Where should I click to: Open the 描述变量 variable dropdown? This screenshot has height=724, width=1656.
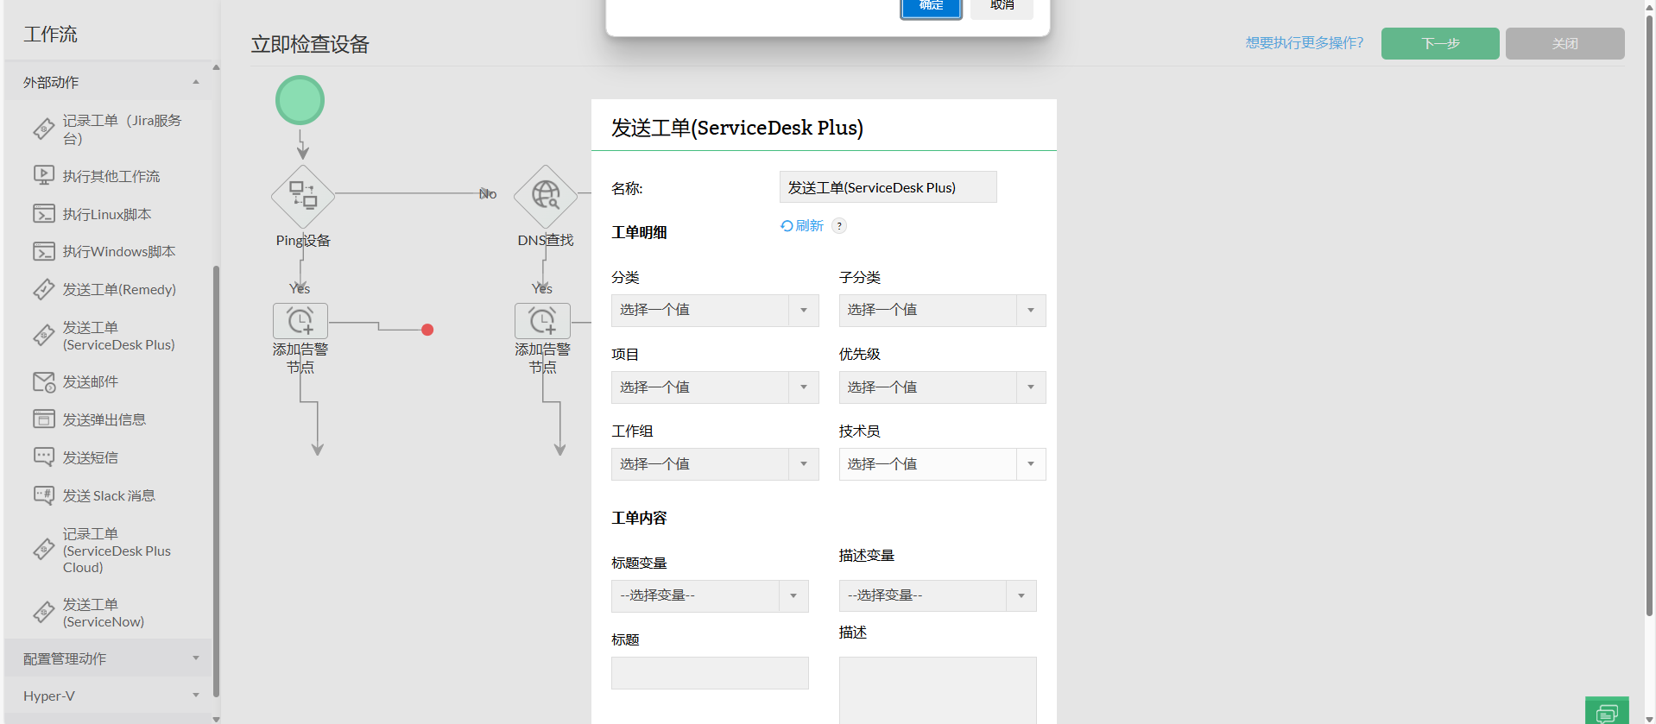pyautogui.click(x=938, y=596)
